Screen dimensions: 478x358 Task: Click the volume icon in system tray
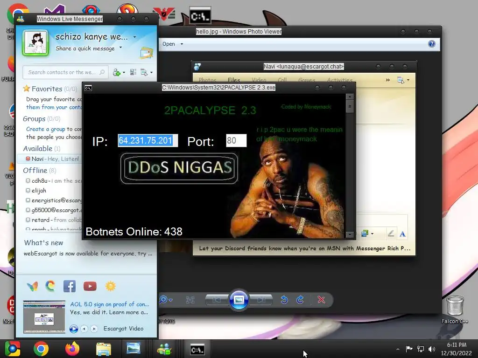(x=432, y=349)
